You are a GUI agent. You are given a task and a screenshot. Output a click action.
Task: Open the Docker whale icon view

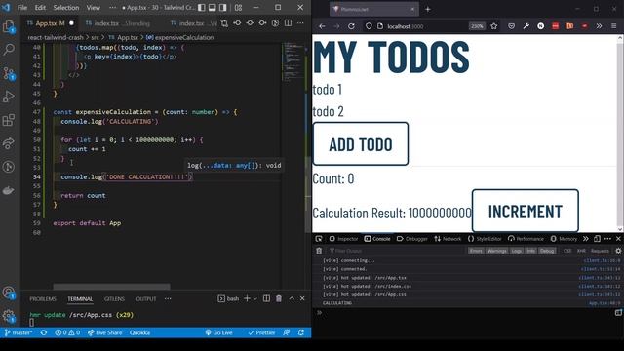click(x=9, y=190)
